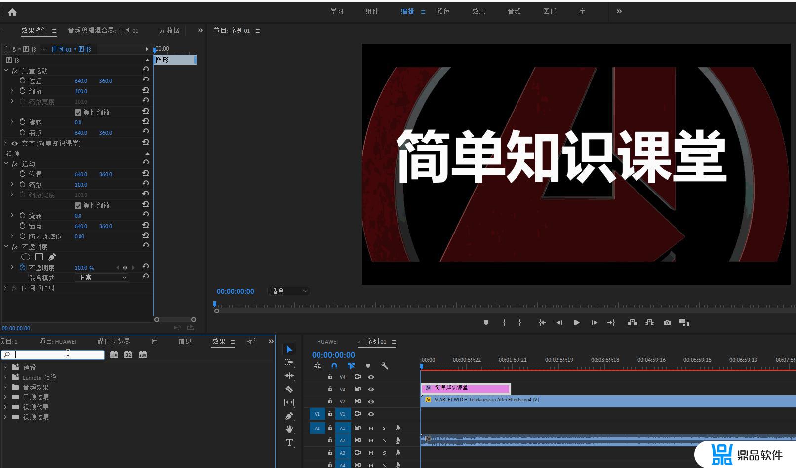Mark In point in monitor

(504, 323)
